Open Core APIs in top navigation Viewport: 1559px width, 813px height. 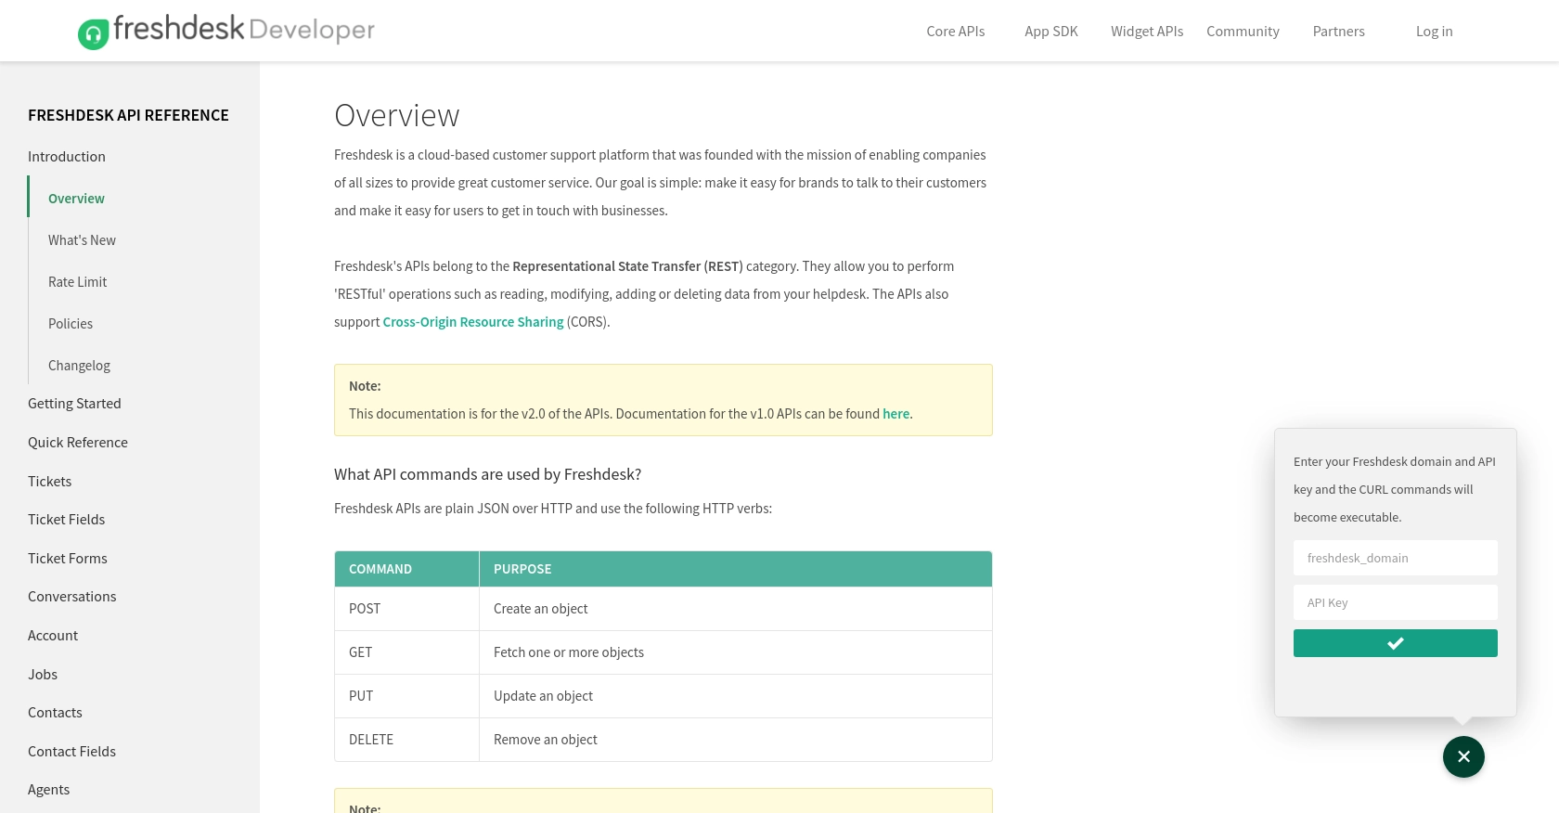[x=955, y=32]
